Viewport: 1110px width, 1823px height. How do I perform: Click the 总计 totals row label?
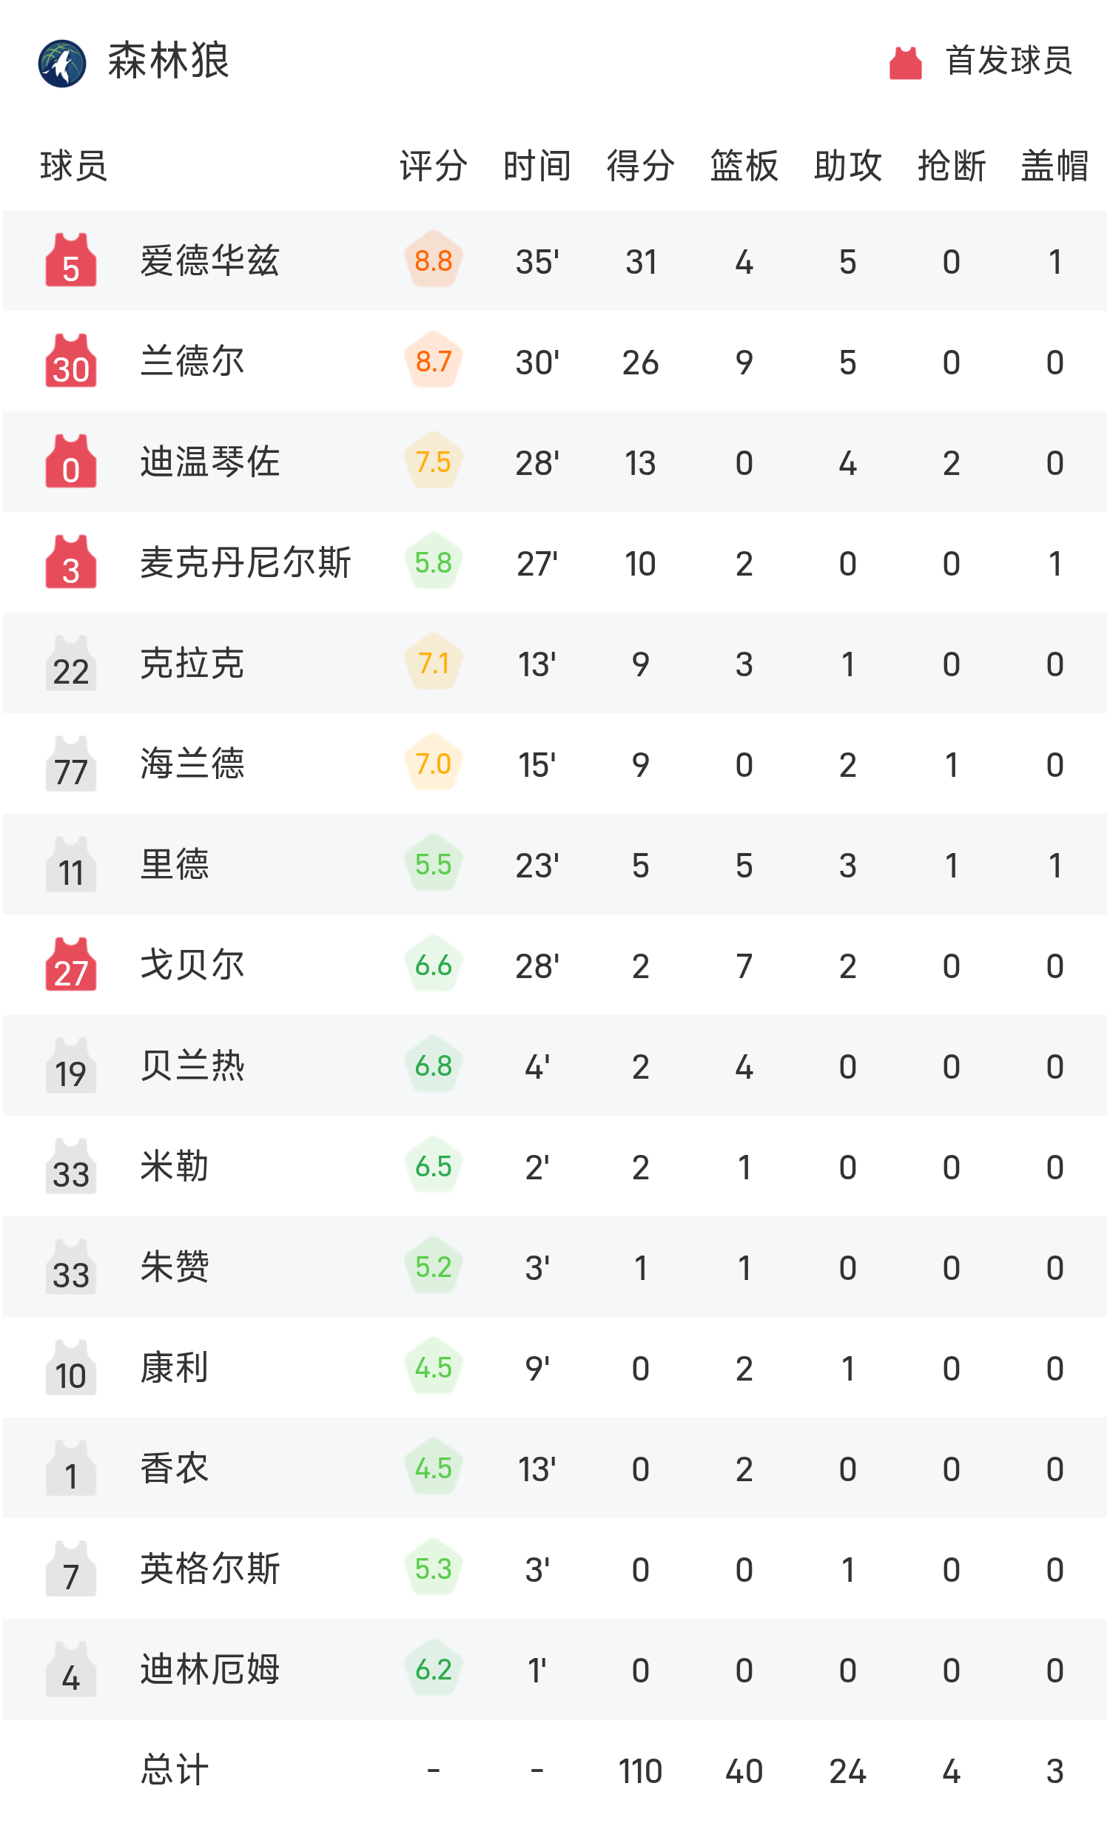coord(175,1770)
